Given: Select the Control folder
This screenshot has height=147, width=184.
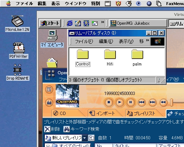Looking at the screenshot, I should coord(83,58).
